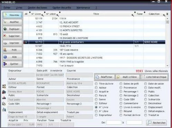The width and height of the screenshot is (172, 128).
Task: Refresh list with Réafficher button
Action: (x=105, y=77)
